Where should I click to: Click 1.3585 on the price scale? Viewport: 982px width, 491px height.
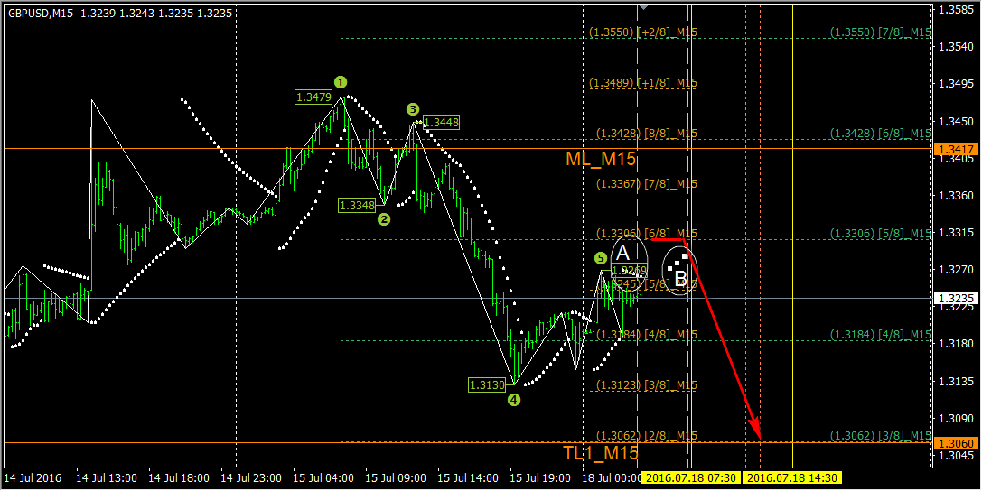[x=957, y=9]
